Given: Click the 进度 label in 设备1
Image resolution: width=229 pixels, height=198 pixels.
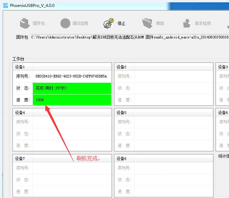Looking at the screenshot, I should (x=23, y=100).
